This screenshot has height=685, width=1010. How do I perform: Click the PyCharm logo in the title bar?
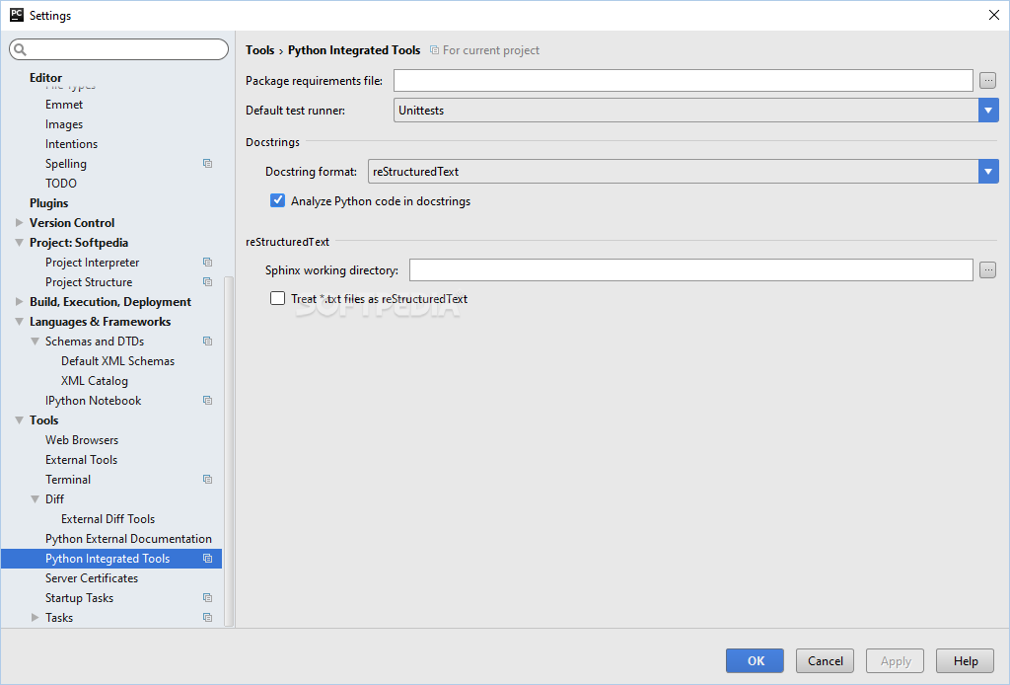click(17, 15)
